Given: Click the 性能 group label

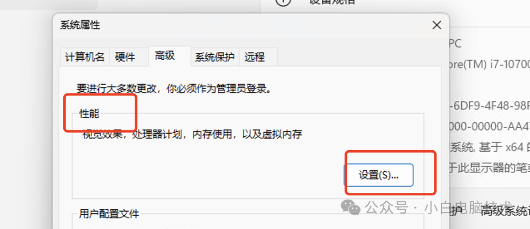Looking at the screenshot, I should 89,114.
